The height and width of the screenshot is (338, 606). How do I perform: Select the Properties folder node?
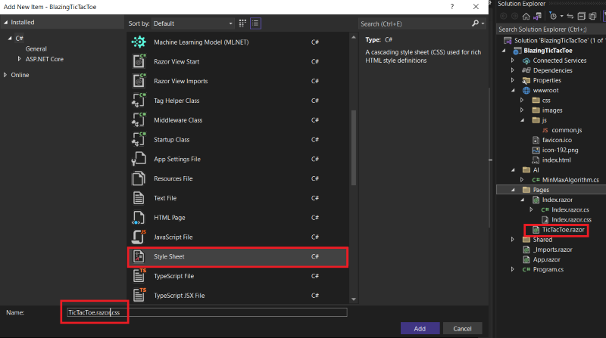(547, 80)
